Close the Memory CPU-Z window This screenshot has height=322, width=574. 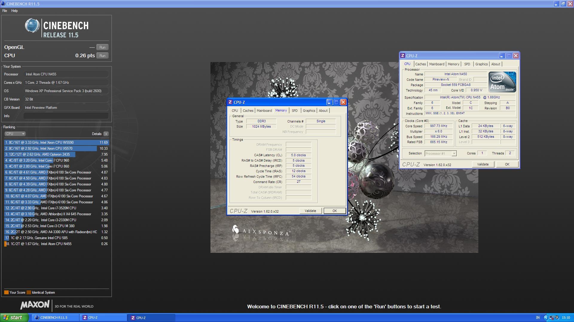point(344,102)
